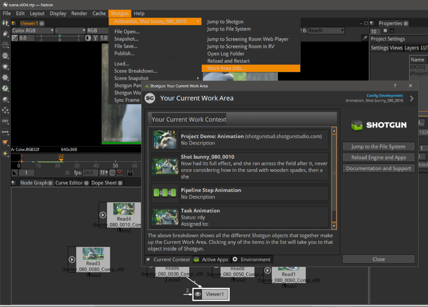Open the Image nodes toolbar menu
The width and height of the screenshot is (428, 307).
point(5,23)
